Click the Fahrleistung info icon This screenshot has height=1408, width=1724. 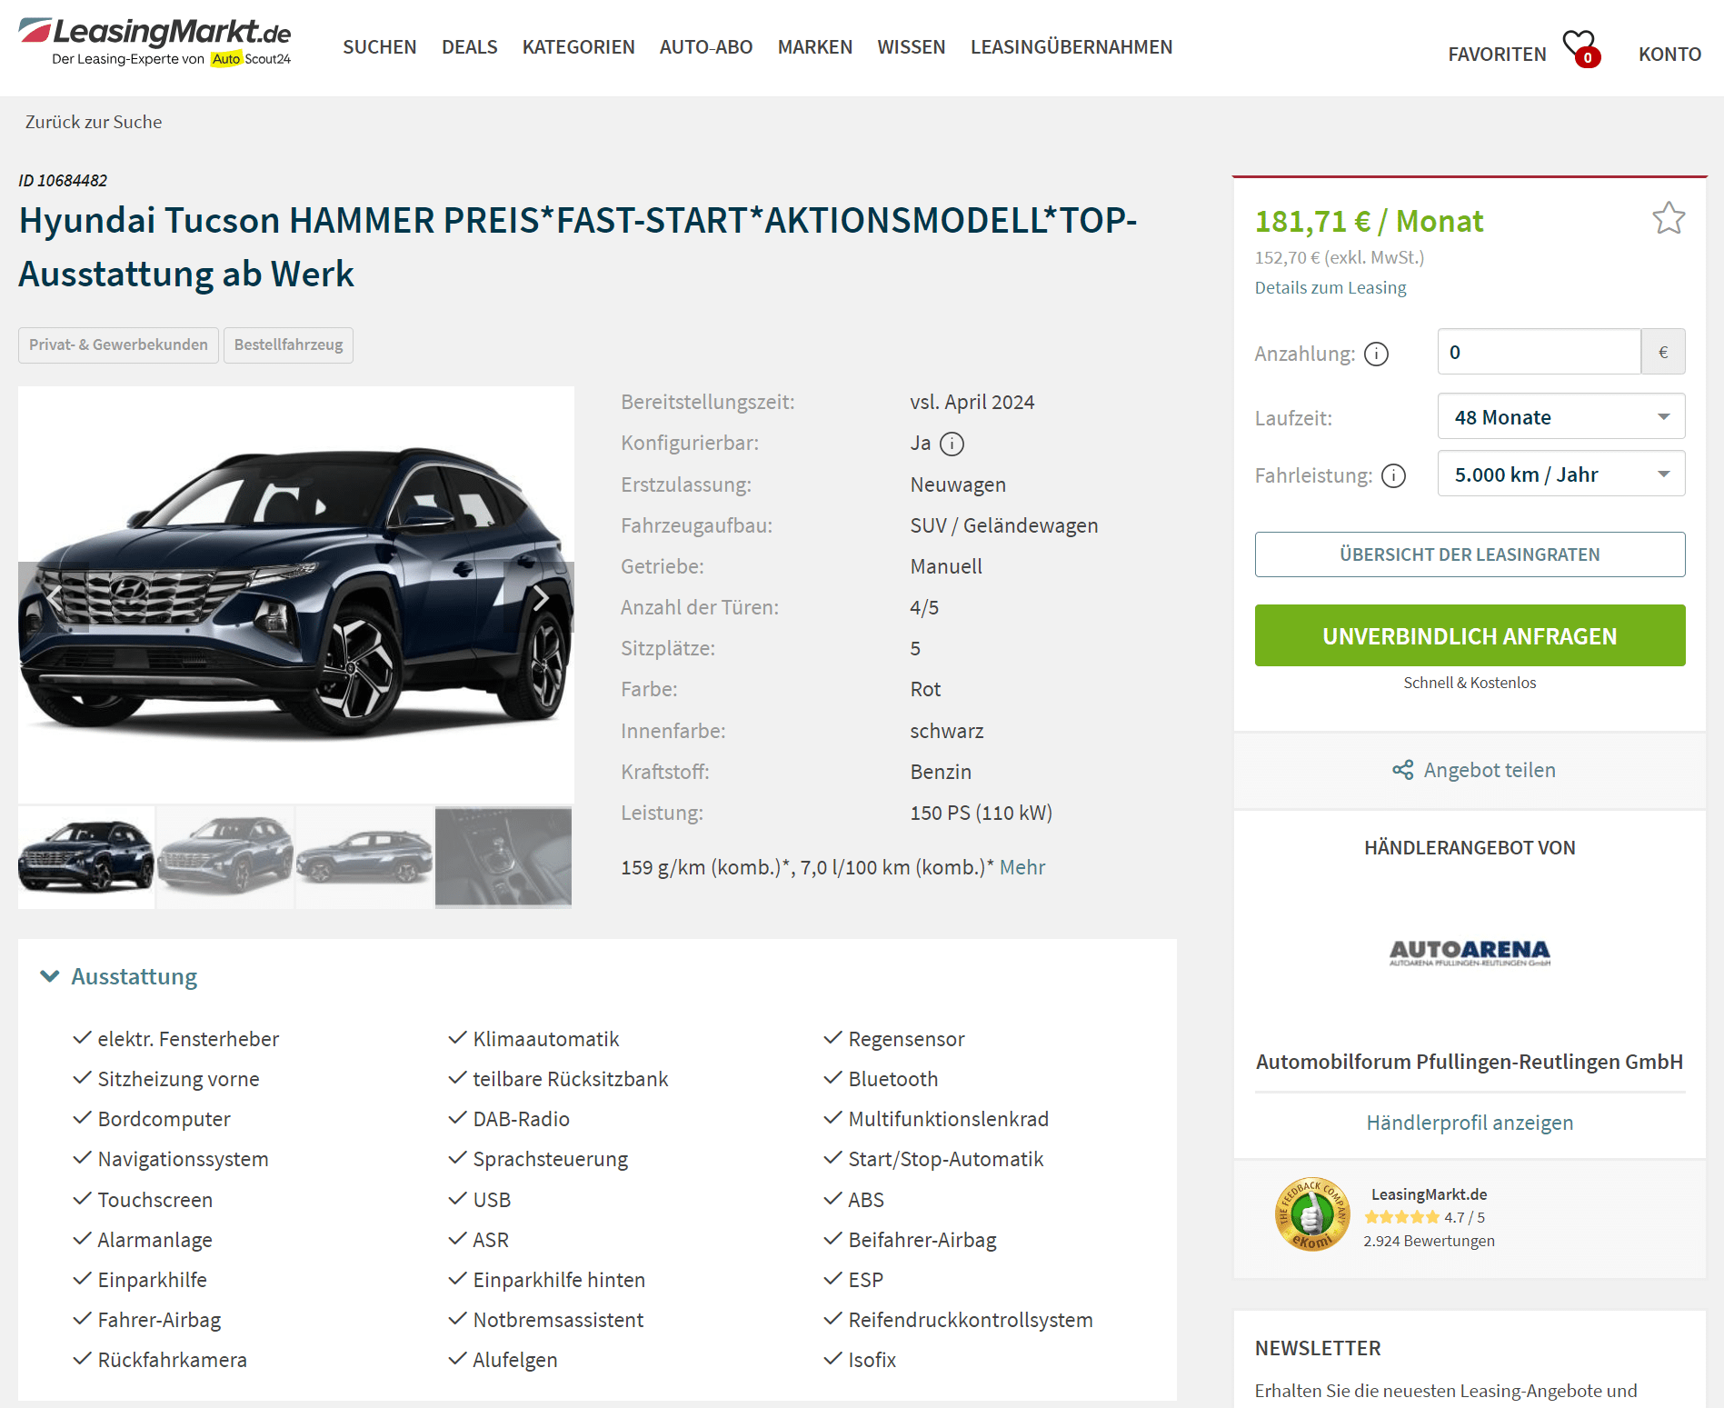[x=1393, y=475]
